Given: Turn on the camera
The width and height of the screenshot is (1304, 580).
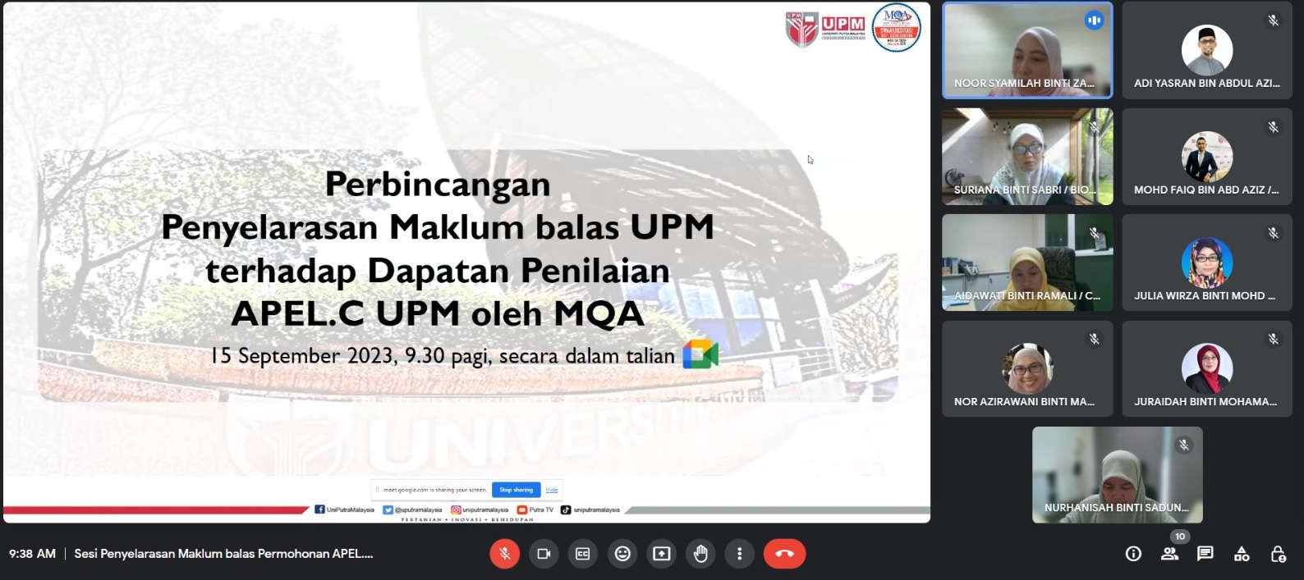Looking at the screenshot, I should click(544, 554).
